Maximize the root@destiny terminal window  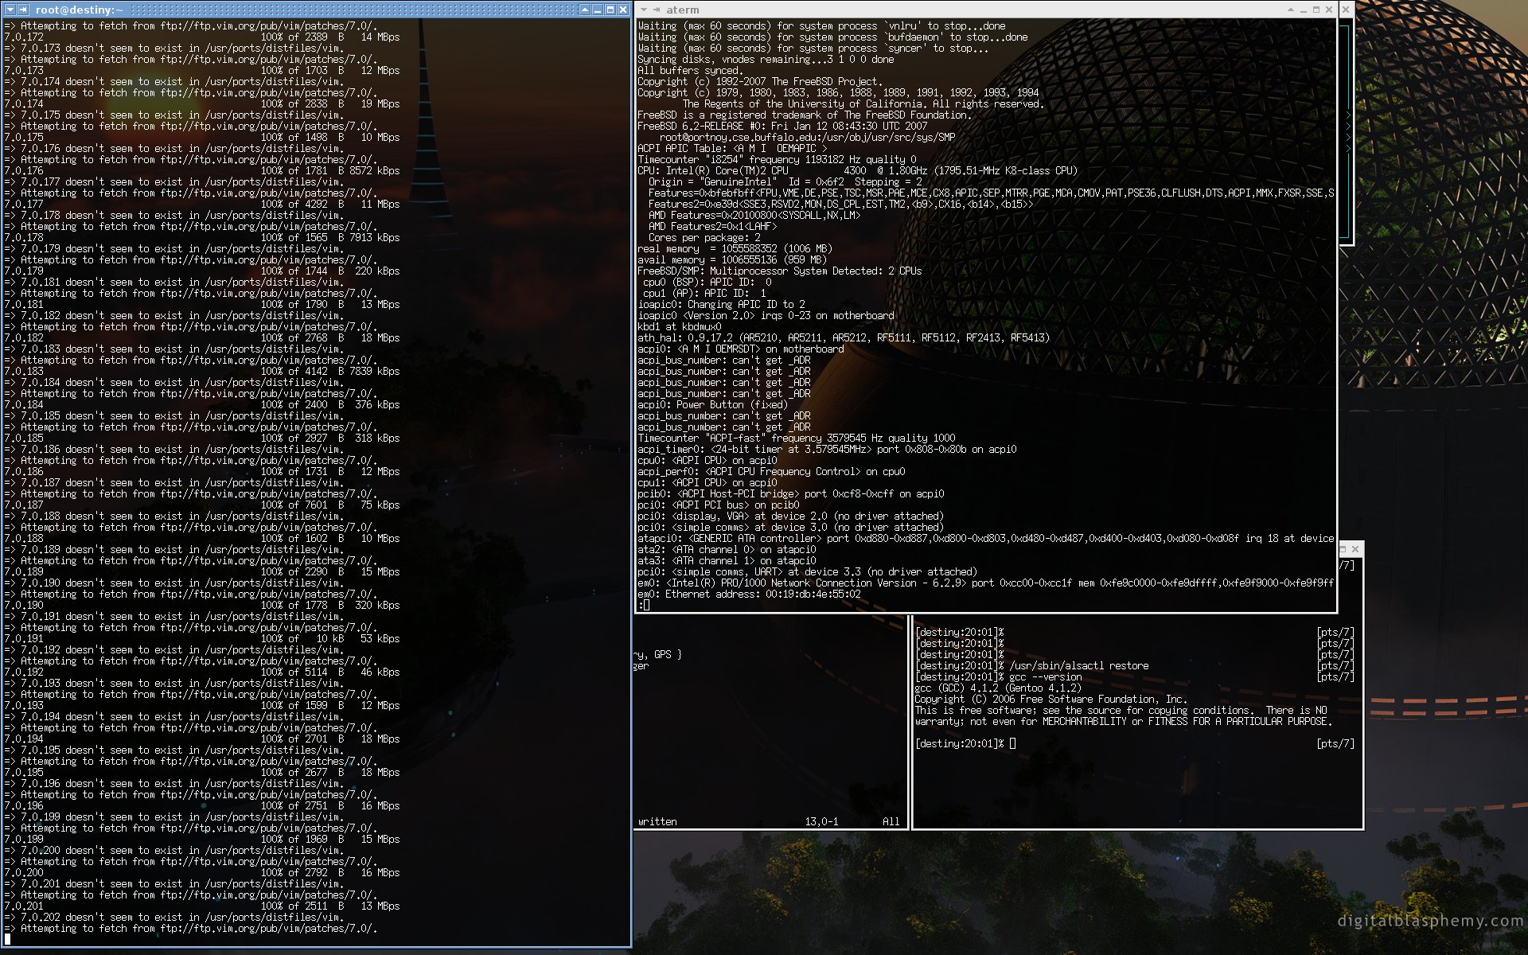[x=610, y=10]
